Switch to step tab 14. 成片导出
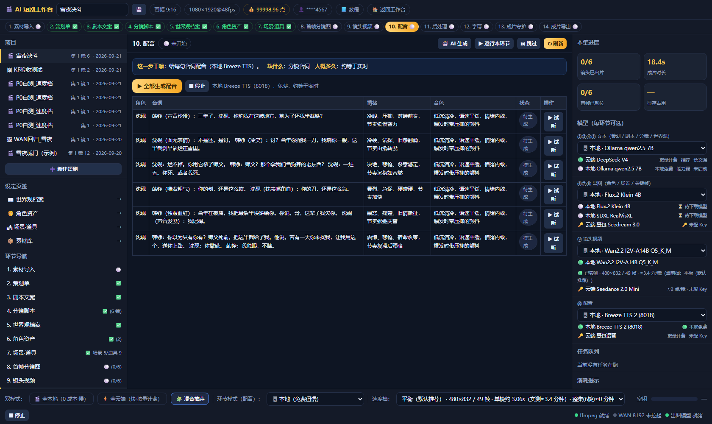 [x=560, y=26]
